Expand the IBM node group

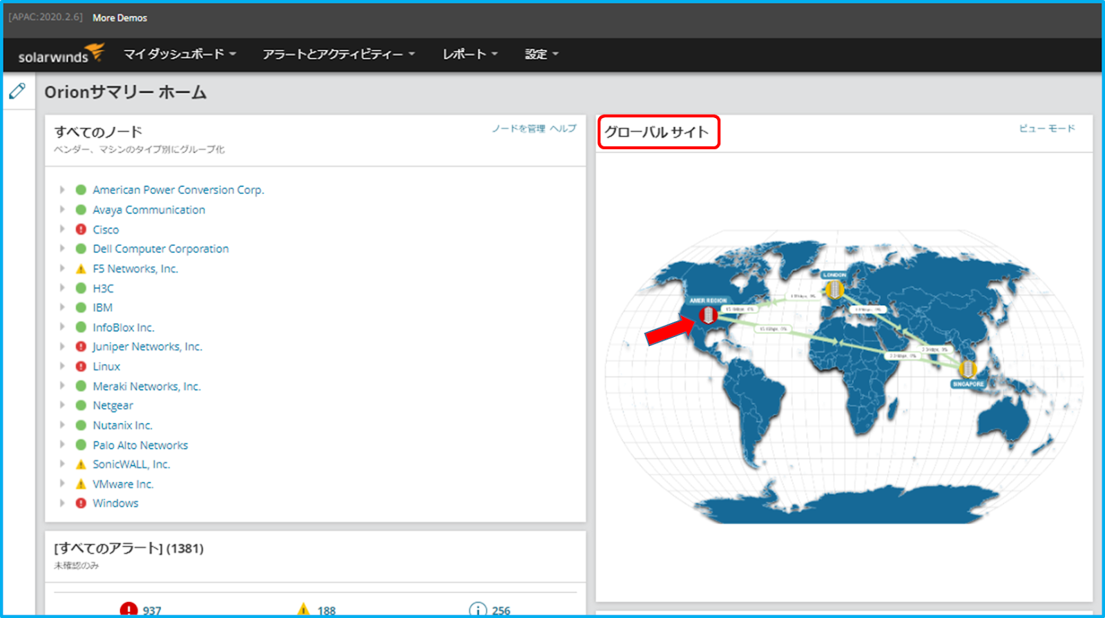click(62, 307)
